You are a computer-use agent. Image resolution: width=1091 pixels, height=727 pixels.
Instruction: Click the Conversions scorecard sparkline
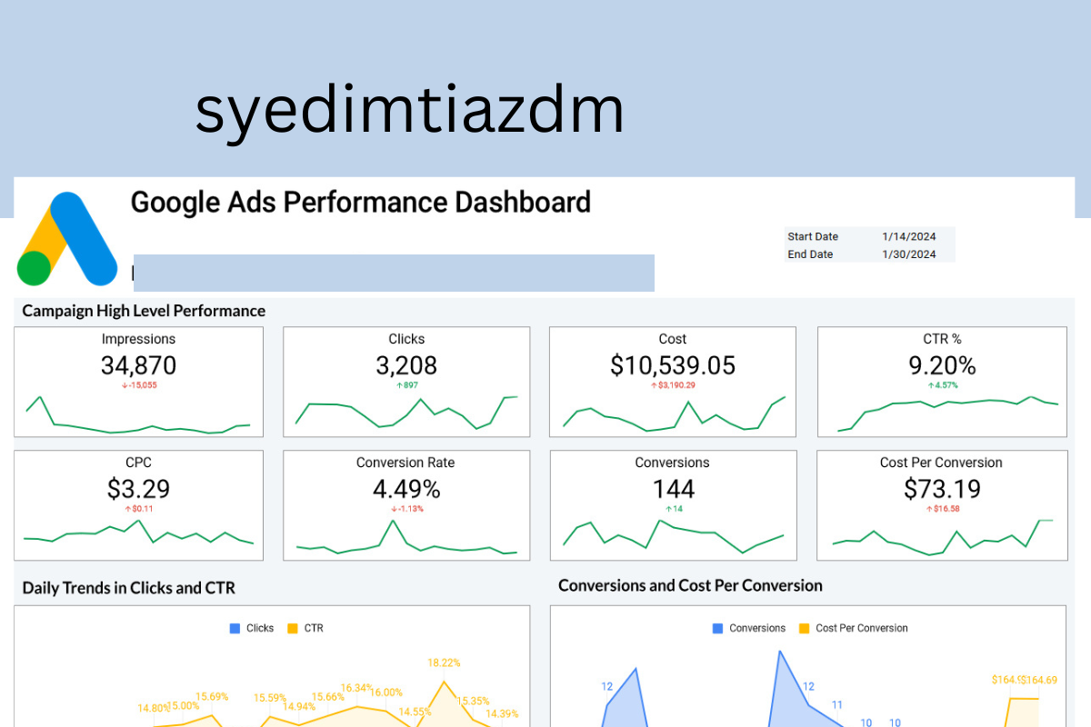[673, 536]
